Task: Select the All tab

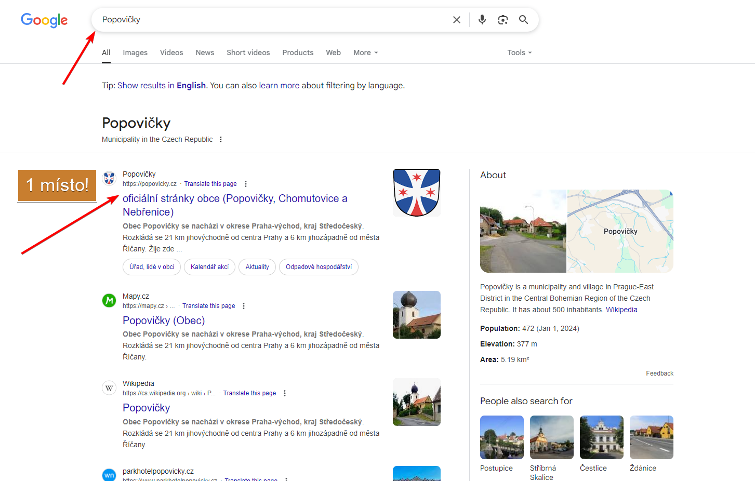Action: pyautogui.click(x=106, y=52)
